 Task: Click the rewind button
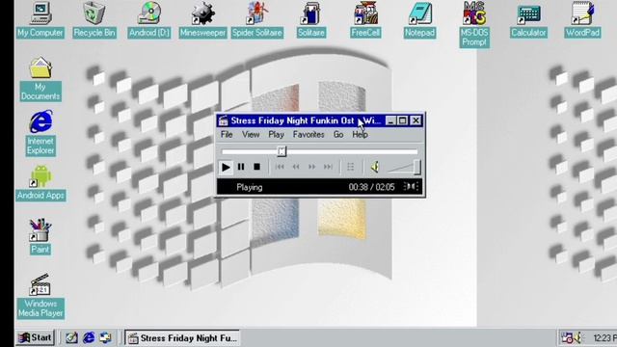pos(296,167)
